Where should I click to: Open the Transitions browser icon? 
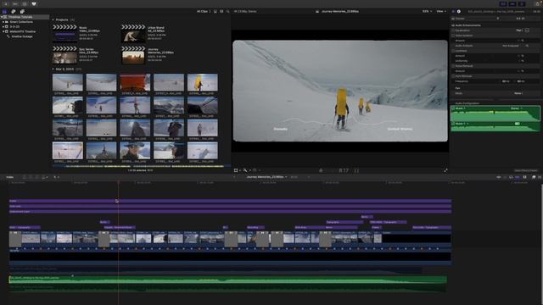point(540,177)
